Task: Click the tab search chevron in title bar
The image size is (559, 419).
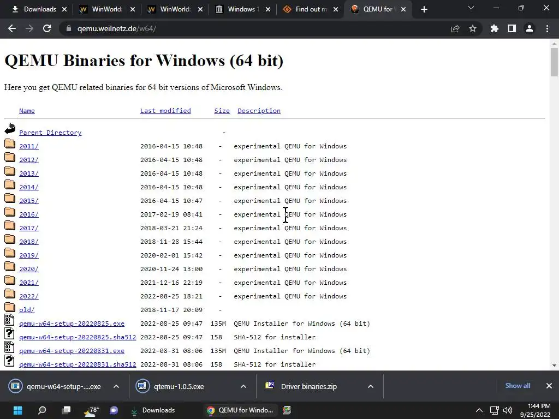Action: click(471, 8)
